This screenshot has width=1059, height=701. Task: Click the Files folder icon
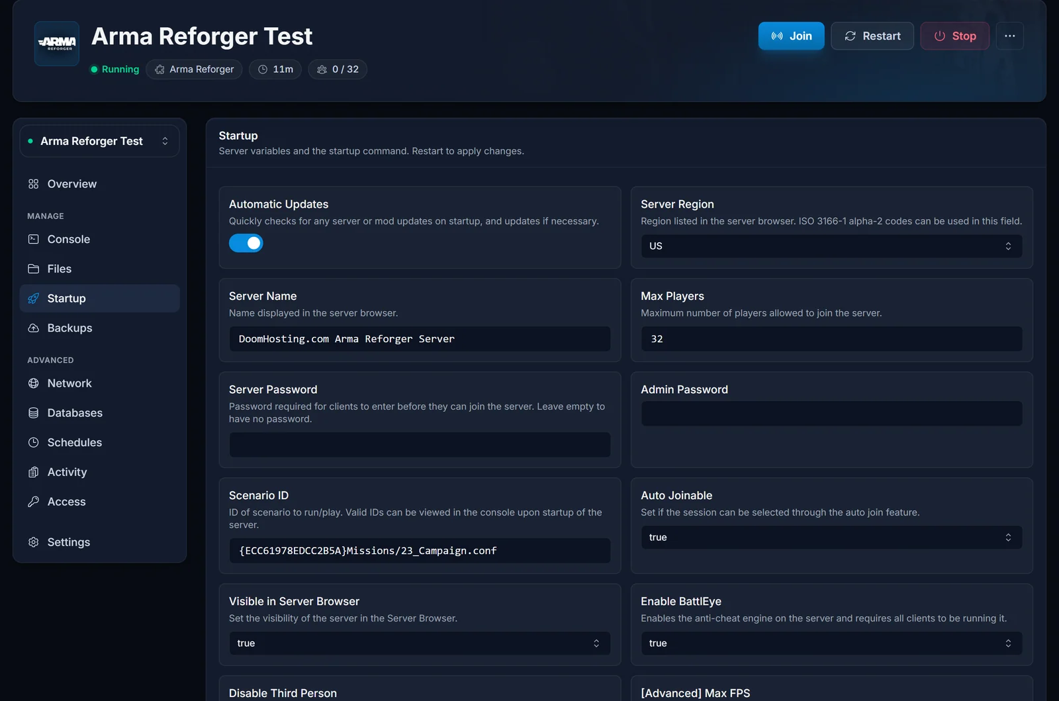[34, 269]
